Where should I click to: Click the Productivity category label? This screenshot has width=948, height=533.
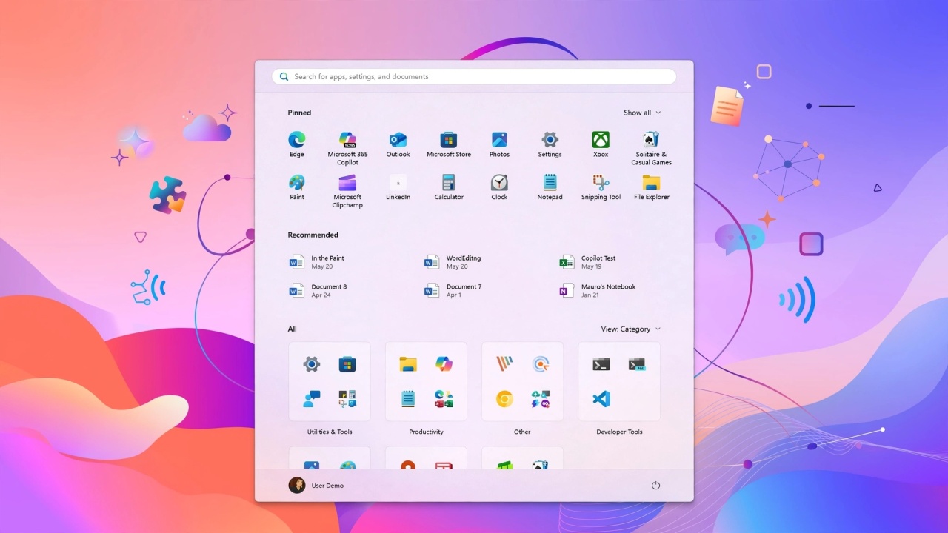click(426, 432)
